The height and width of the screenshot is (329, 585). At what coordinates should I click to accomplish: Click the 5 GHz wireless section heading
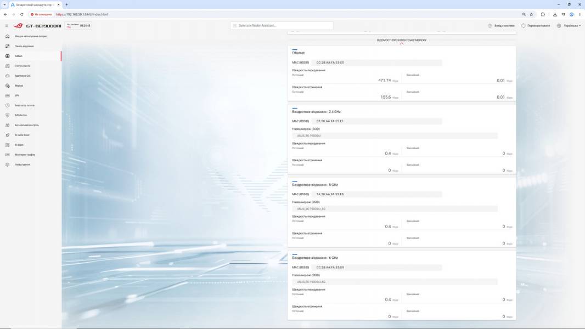(315, 185)
